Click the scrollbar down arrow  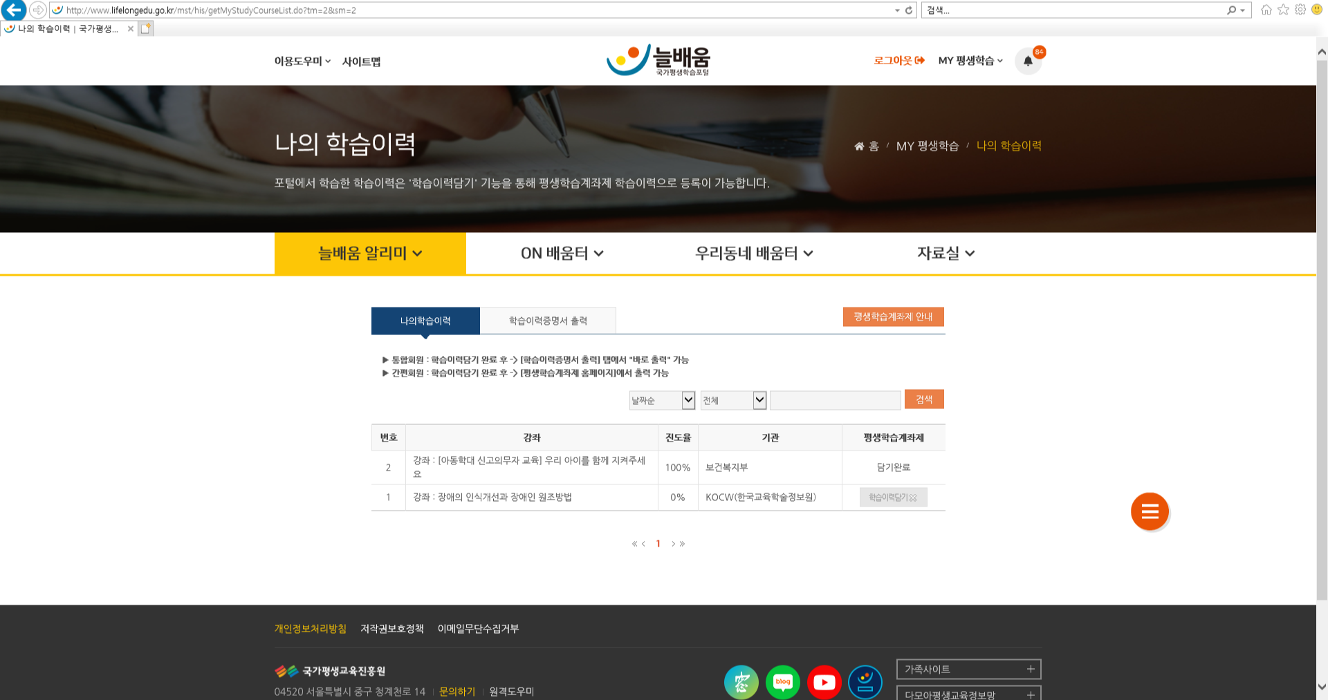point(1322,687)
